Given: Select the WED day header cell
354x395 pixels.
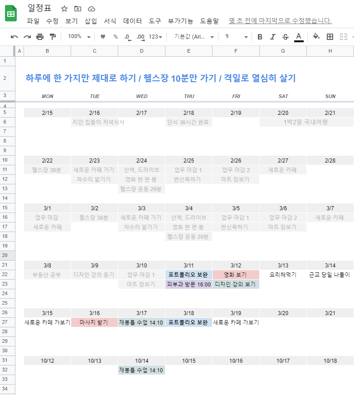Looking at the screenshot, I should click(141, 96).
